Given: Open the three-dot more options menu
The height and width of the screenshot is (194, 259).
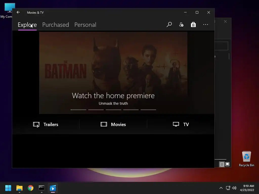Looking at the screenshot, I should [x=205, y=25].
